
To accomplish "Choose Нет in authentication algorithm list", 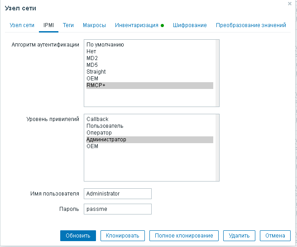I will click(x=91, y=51).
